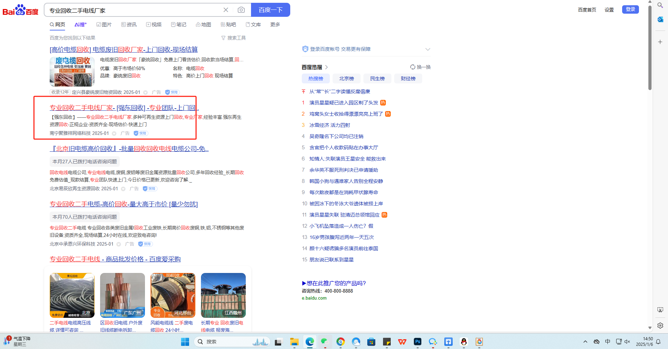This screenshot has width=668, height=349.
Task: Expand the 登录百度帐号 login notice chevron
Action: click(x=427, y=49)
